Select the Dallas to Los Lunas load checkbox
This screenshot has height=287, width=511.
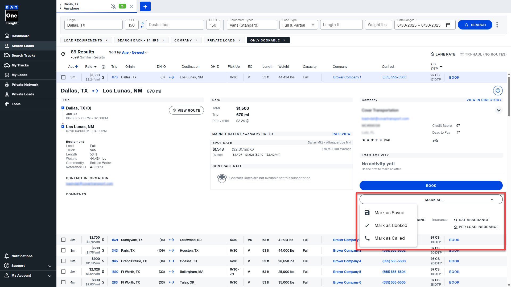[63, 77]
